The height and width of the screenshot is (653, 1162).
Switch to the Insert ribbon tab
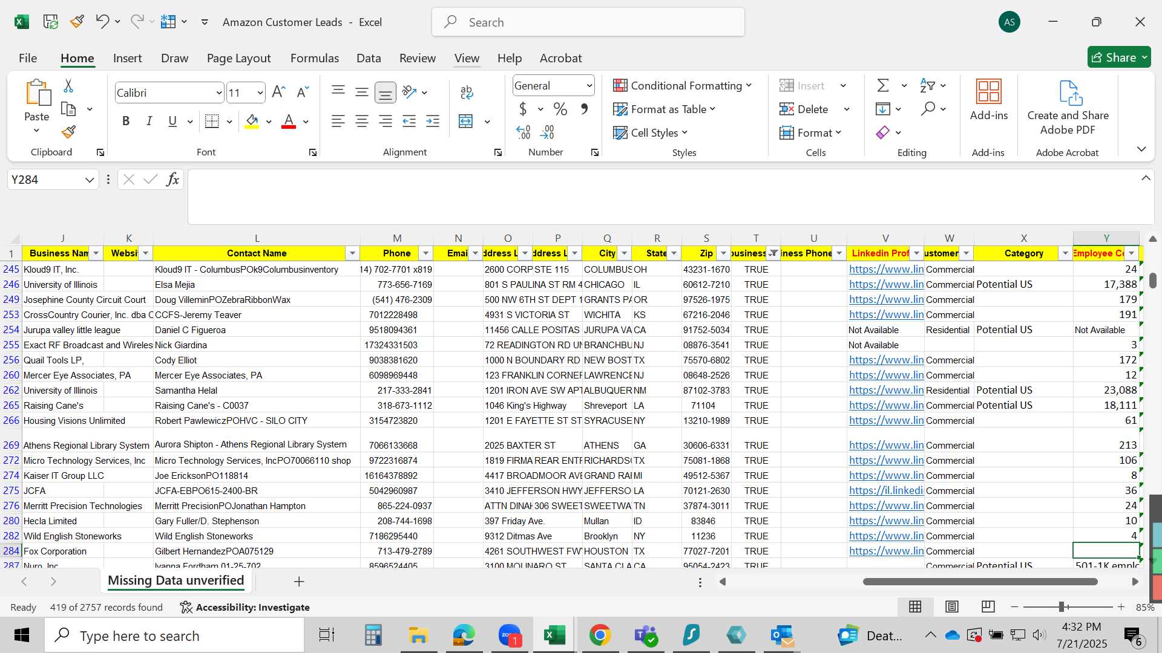click(x=127, y=58)
